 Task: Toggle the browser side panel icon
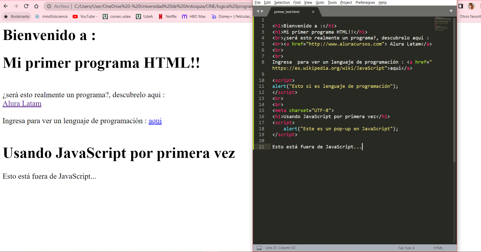click(461, 6)
